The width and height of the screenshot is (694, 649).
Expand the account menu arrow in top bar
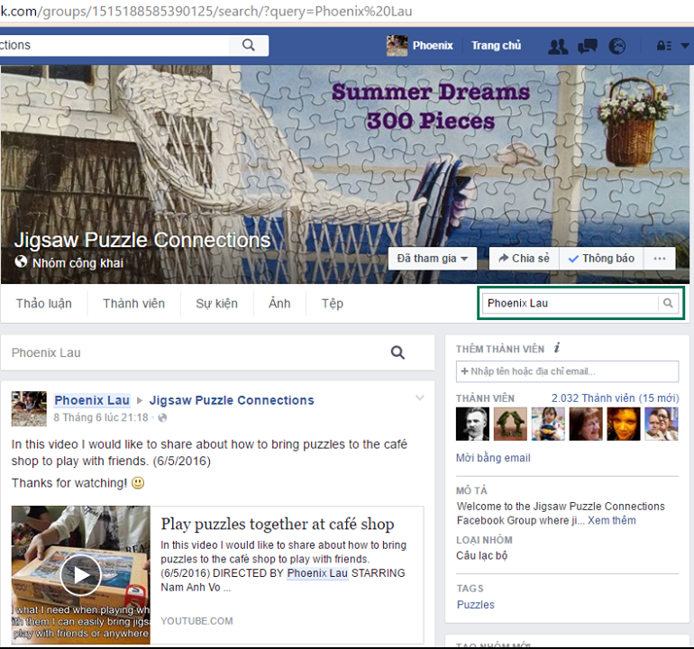[x=685, y=46]
